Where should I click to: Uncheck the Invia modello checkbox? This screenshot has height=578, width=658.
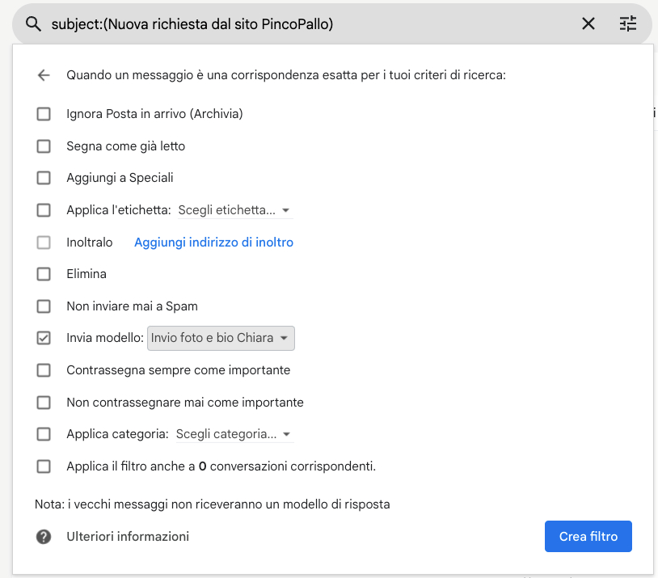pos(44,338)
